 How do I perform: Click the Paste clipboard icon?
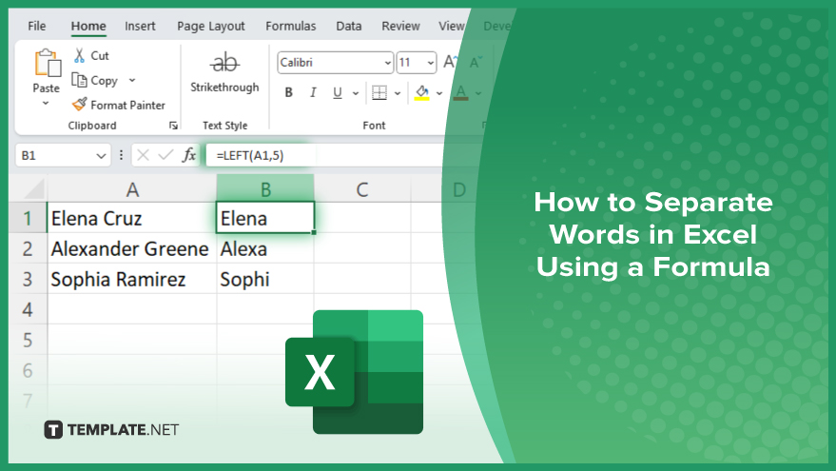(x=47, y=63)
